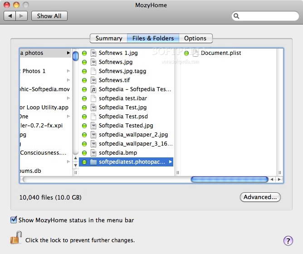Go forward with the right arrow button
303x254 pixels.
21,16
